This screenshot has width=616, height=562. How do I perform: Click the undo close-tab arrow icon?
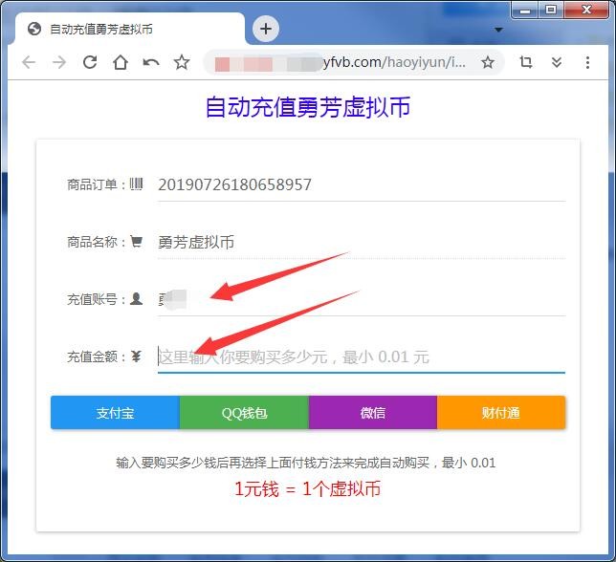click(x=151, y=62)
